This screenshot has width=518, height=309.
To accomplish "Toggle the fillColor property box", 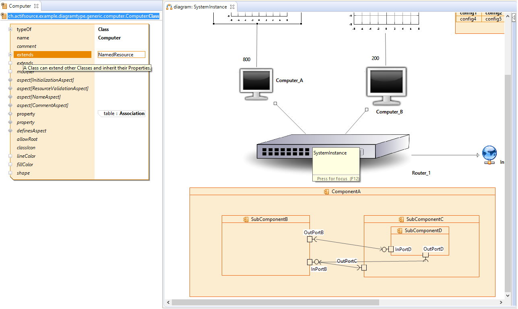I will coord(10,165).
